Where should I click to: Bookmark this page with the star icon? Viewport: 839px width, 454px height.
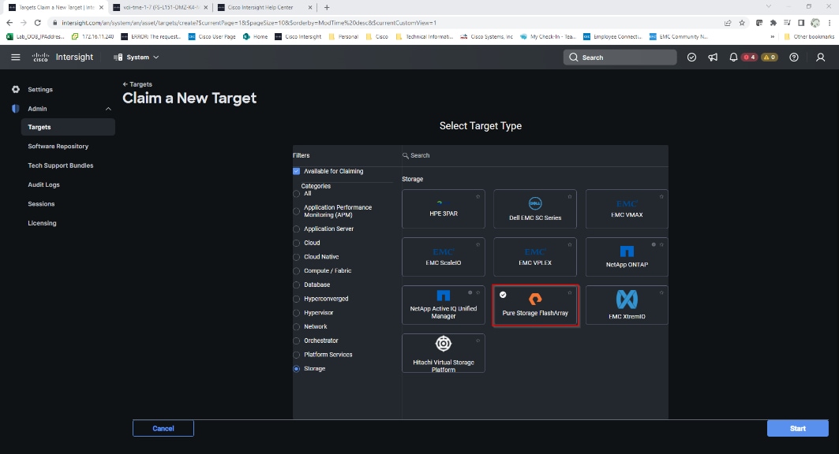pos(742,22)
